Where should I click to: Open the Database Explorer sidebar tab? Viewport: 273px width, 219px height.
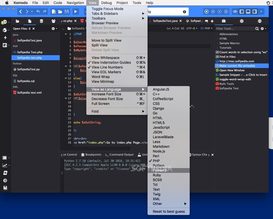point(41,21)
